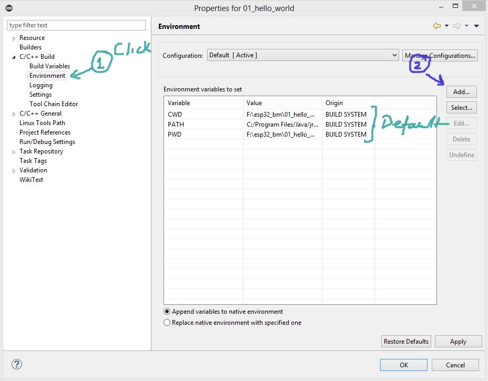Expand the C/C++ General node
Viewport: 488px width, 381px height.
tap(14, 114)
